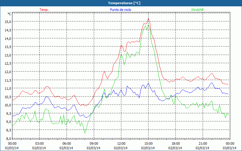Click the 10,0 y-axis value
The image size is (242, 151).
click(8, 105)
